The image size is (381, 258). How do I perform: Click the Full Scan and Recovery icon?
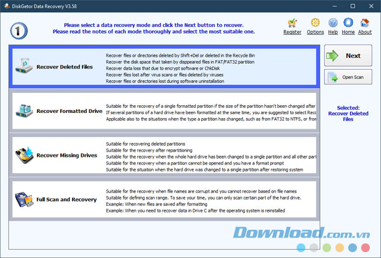pyautogui.click(x=24, y=199)
